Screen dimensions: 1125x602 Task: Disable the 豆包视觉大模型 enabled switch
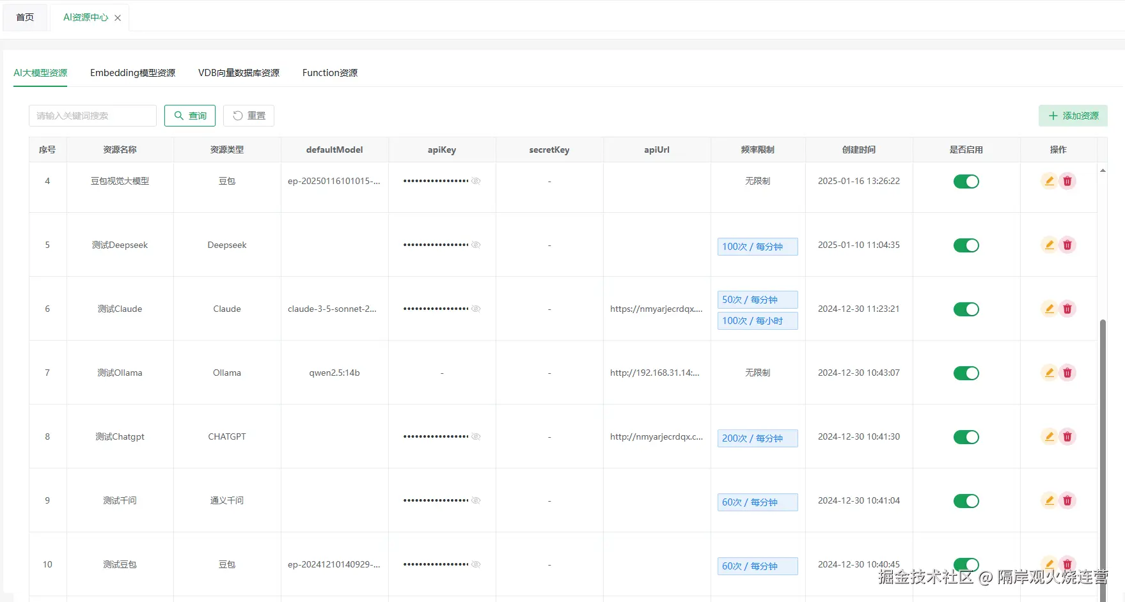point(966,181)
